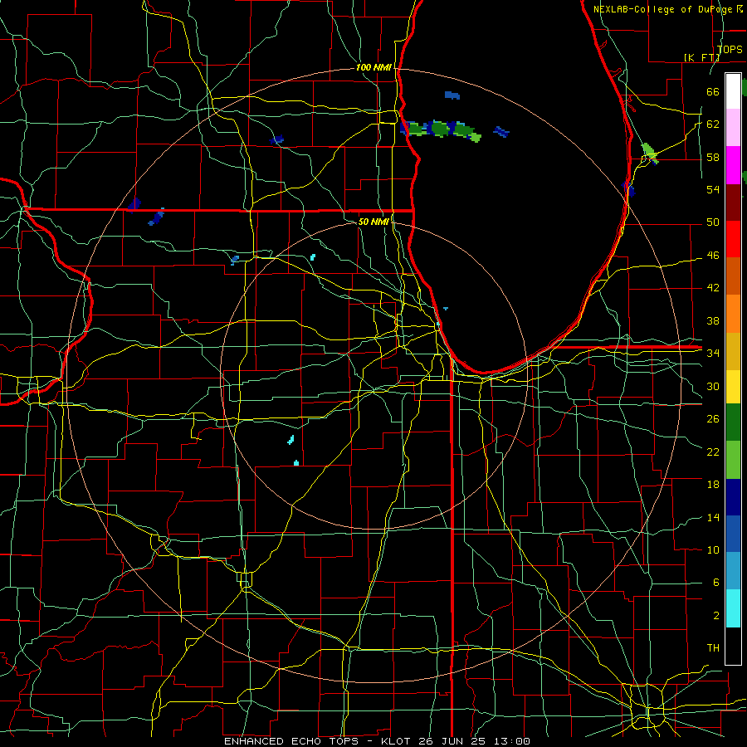Click the '[K FT]' units label
The image size is (747, 747).
click(701, 57)
